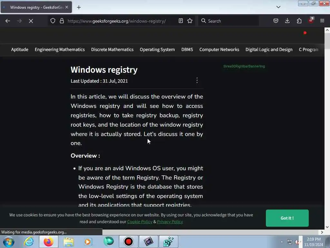Click the address bar URL
Viewport: 330px width, 248px height.
117,21
